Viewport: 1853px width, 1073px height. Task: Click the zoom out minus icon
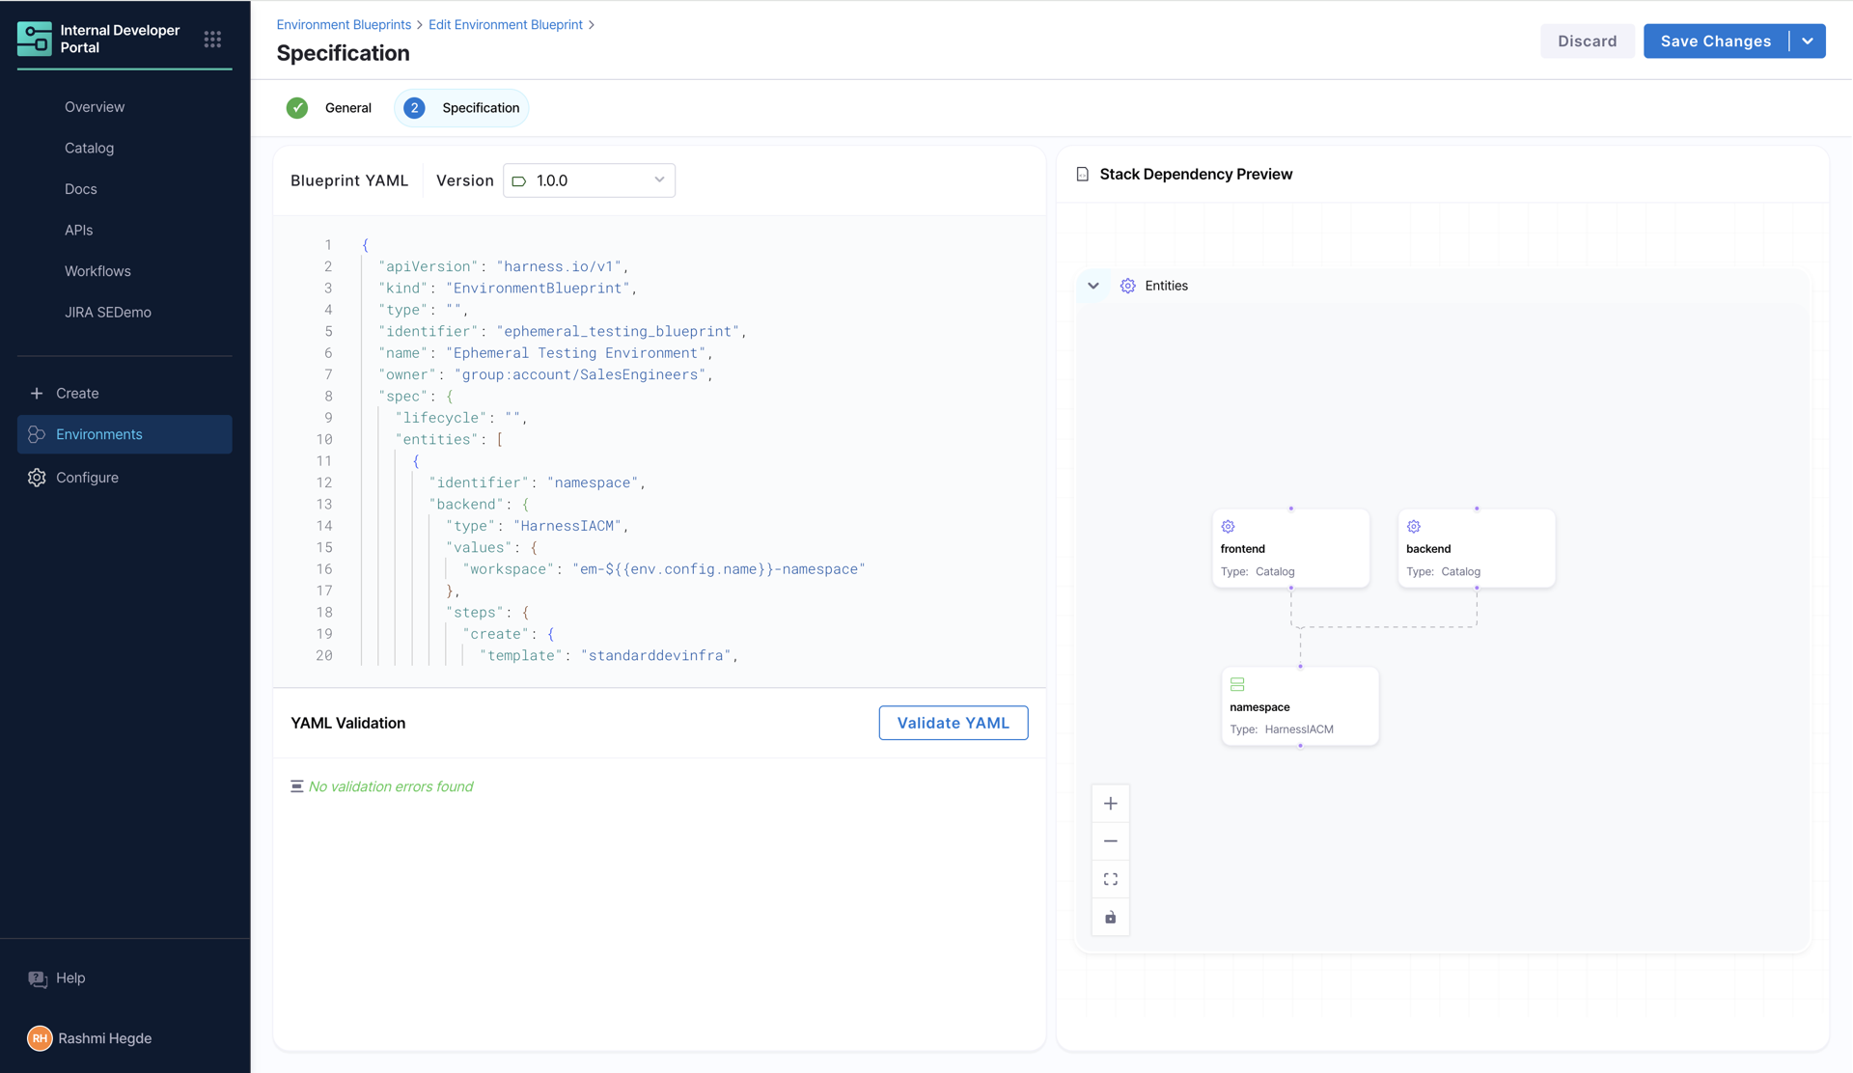click(x=1111, y=841)
